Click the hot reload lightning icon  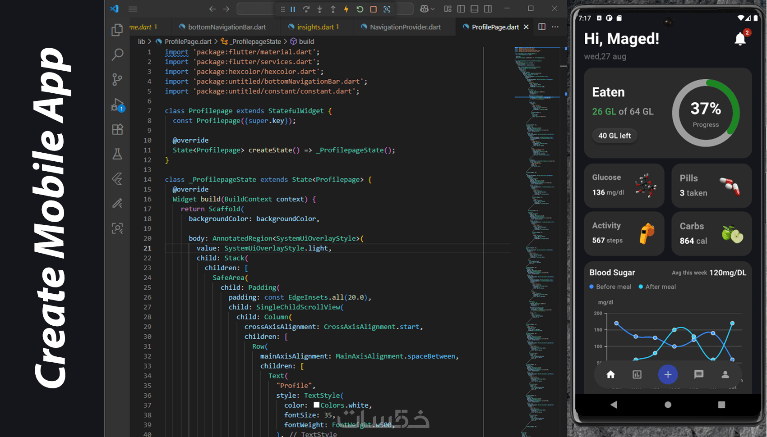pos(346,9)
